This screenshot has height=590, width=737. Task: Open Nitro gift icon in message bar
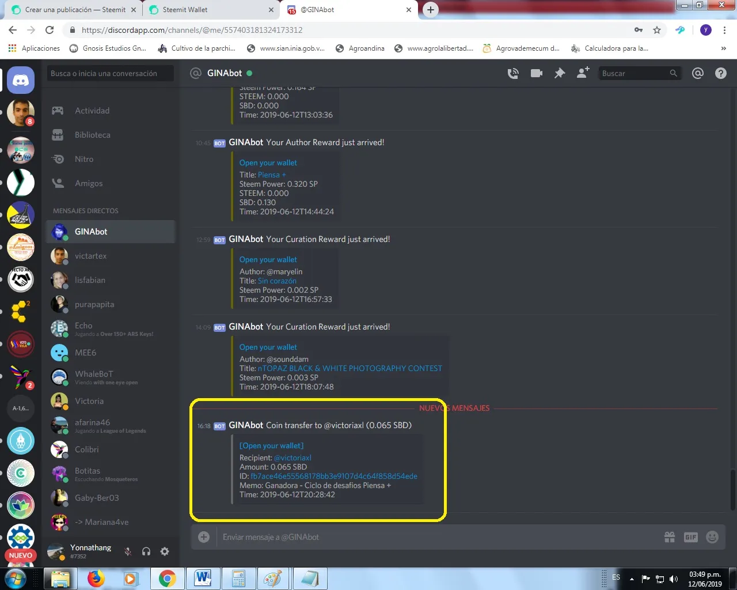click(670, 537)
